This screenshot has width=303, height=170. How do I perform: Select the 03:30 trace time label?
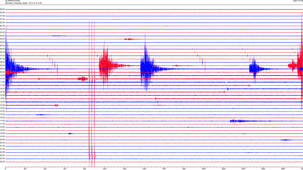tap(2, 32)
